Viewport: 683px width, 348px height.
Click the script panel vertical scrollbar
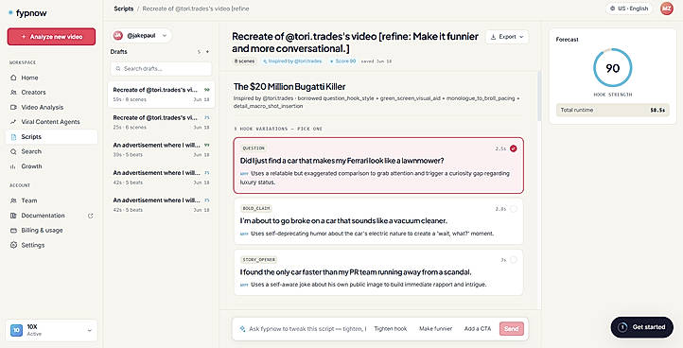point(539,96)
